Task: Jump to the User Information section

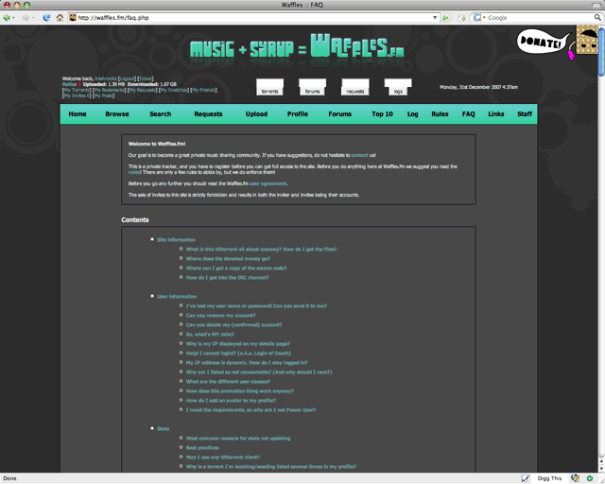Action: (x=177, y=297)
